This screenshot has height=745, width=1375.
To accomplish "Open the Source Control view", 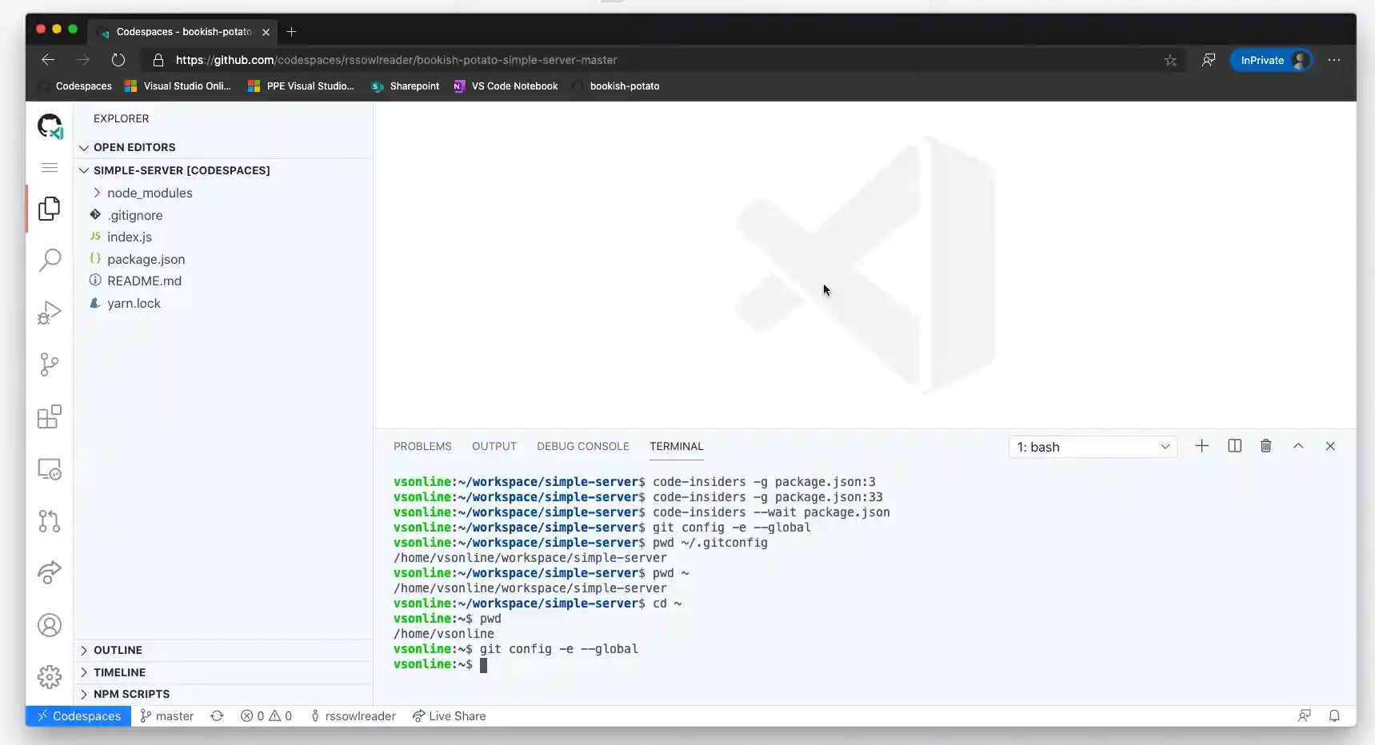I will 49,365.
